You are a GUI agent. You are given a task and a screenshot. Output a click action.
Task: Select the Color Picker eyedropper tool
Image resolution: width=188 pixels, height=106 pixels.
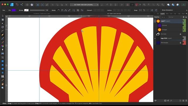point(3,80)
